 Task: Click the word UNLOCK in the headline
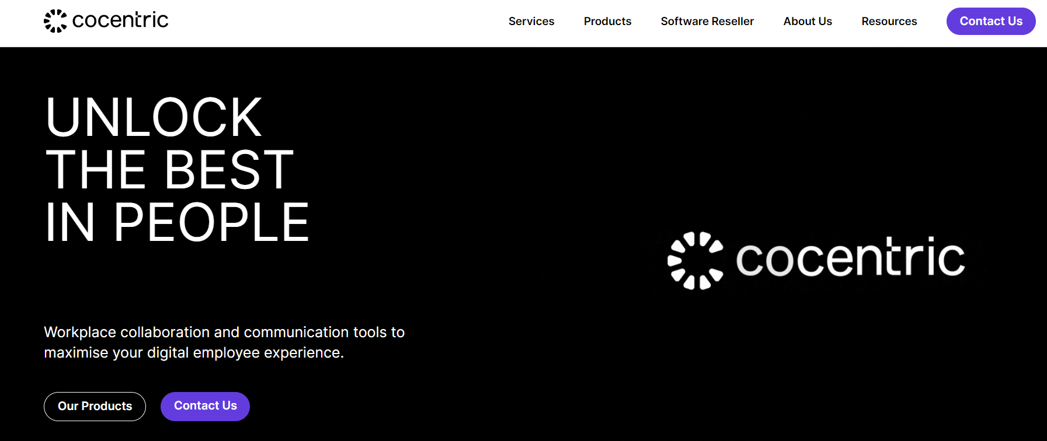click(x=154, y=118)
